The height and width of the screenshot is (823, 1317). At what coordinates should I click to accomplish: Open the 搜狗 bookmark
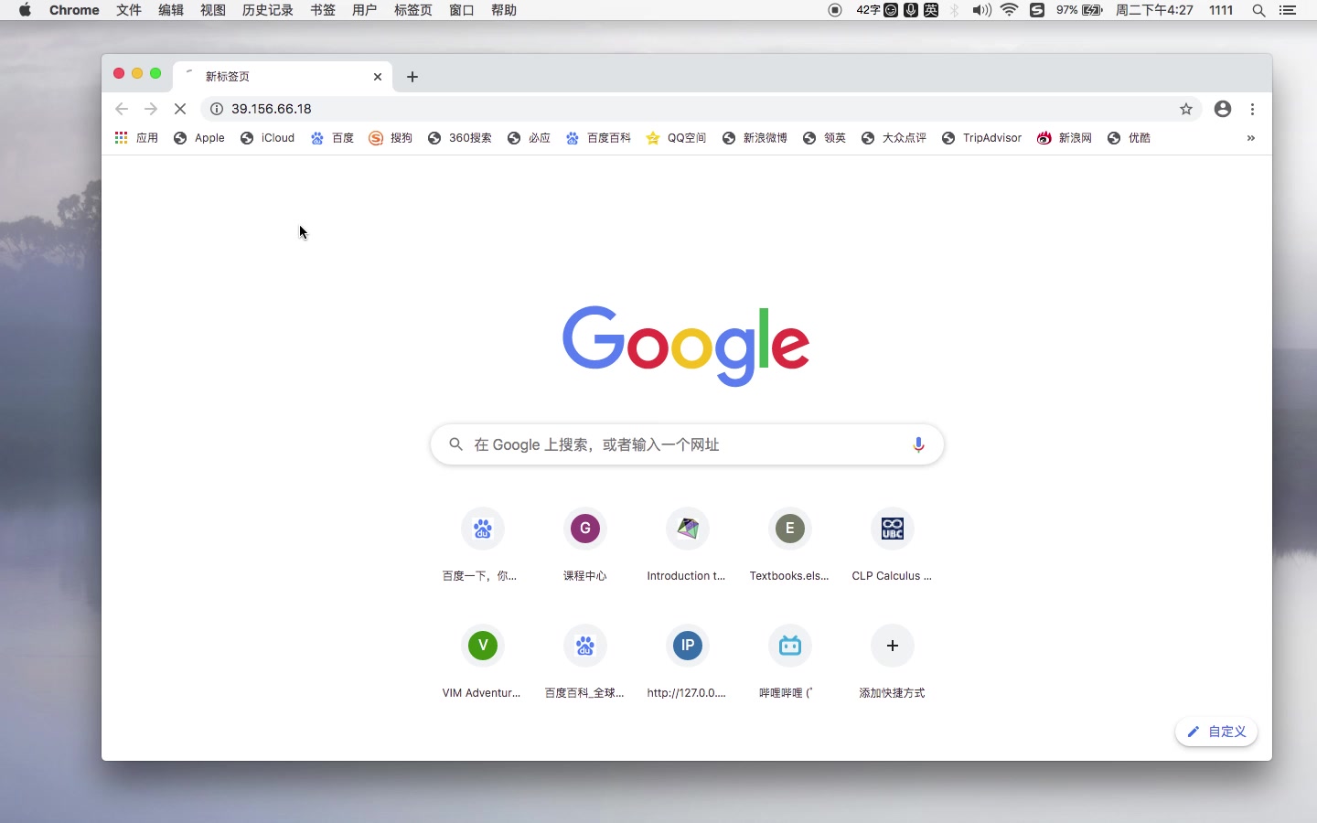point(391,138)
